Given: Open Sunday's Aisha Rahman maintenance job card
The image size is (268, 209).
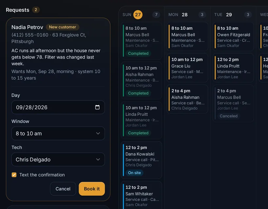Looking at the screenshot, I should pos(141,81).
